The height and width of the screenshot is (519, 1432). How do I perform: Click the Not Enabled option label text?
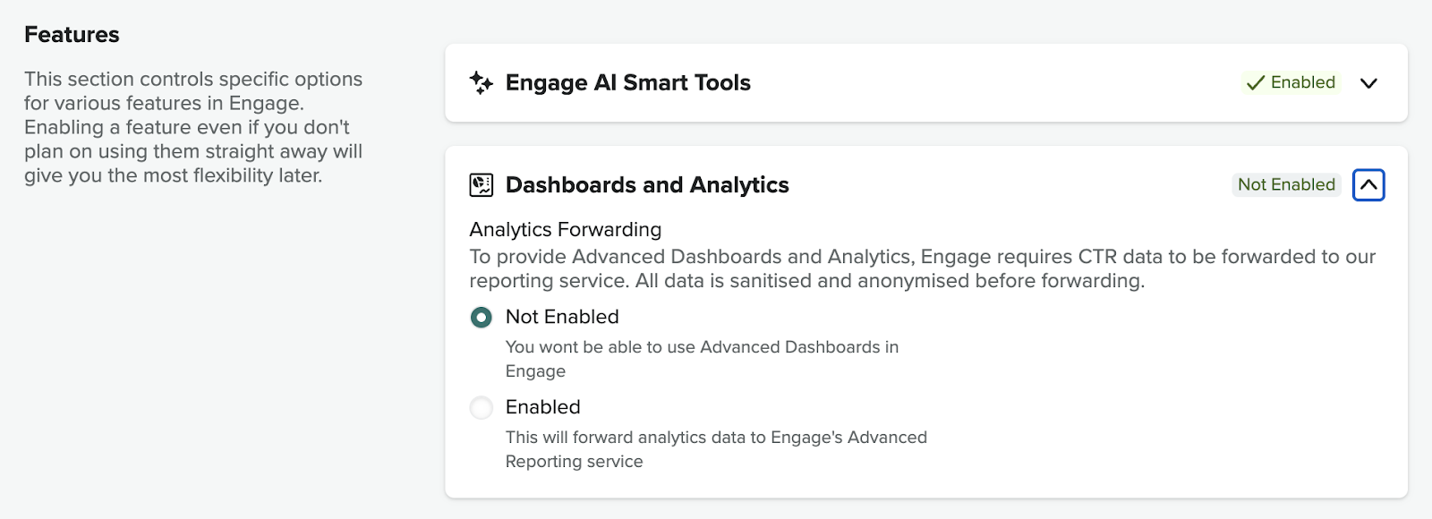click(x=562, y=317)
